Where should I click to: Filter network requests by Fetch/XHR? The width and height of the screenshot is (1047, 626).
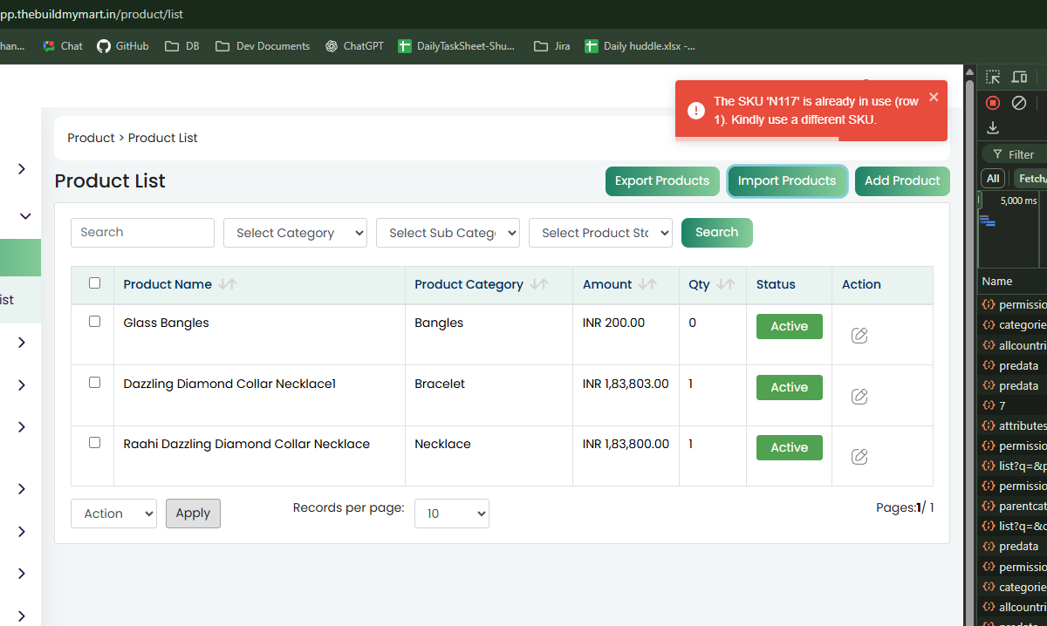point(1031,179)
